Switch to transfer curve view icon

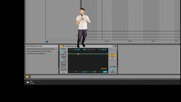click(72, 72)
